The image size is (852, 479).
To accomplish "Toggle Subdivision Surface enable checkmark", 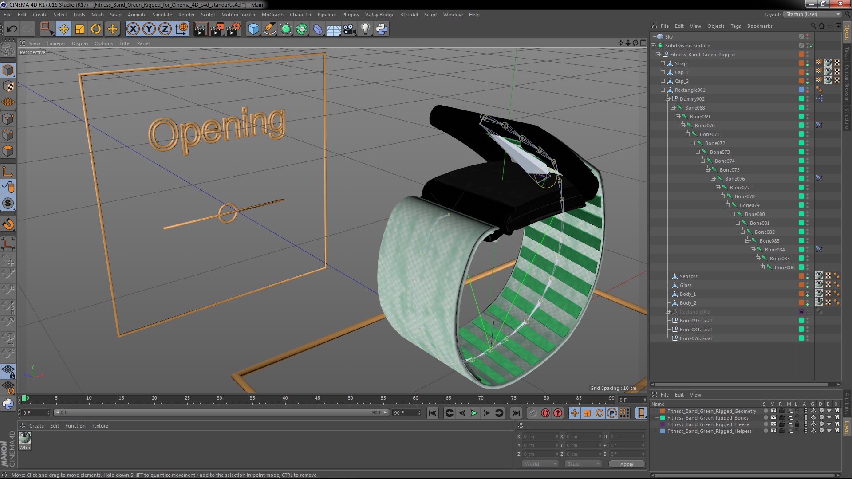I will [811, 46].
